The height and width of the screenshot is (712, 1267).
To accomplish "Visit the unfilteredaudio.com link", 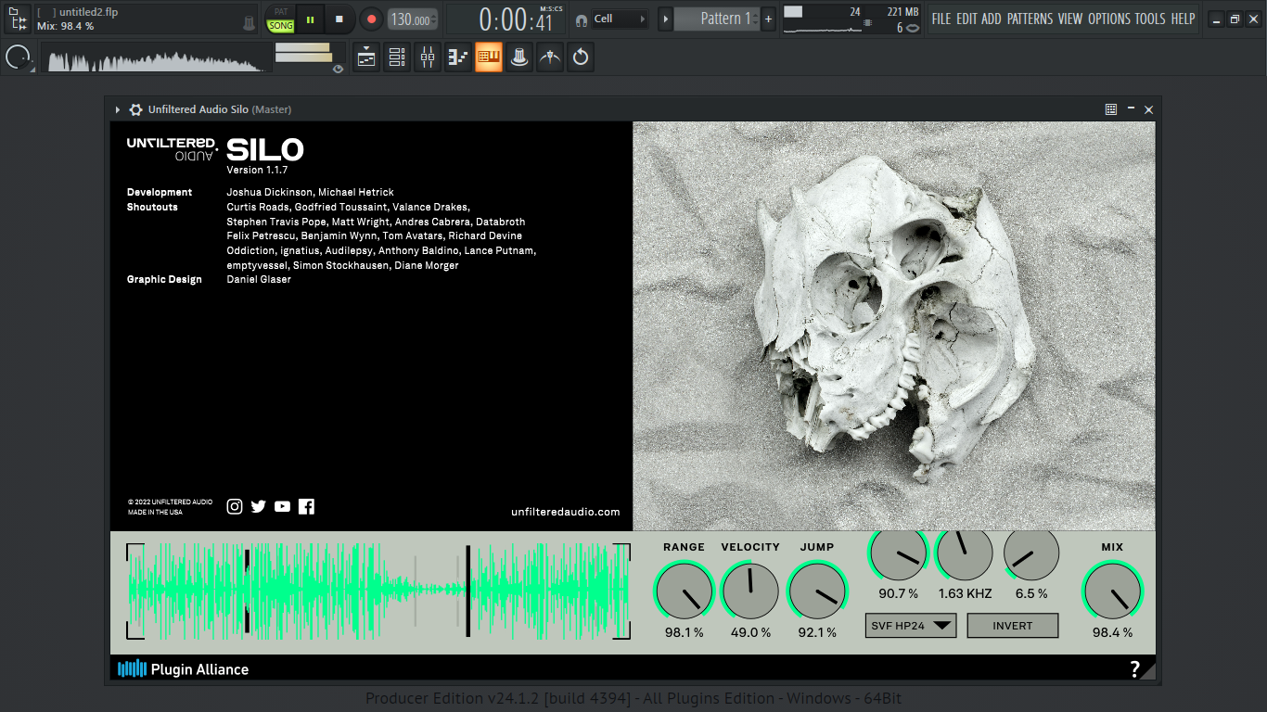I will [565, 512].
